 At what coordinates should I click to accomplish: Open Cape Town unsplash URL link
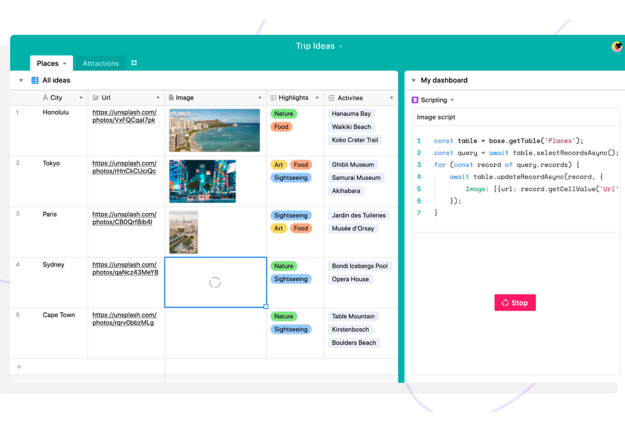click(x=124, y=318)
